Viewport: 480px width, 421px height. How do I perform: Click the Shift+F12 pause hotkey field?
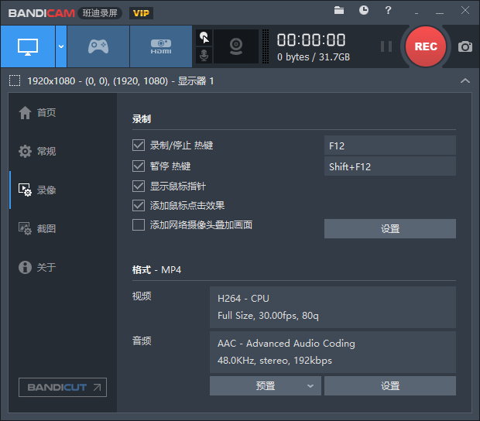(x=390, y=166)
